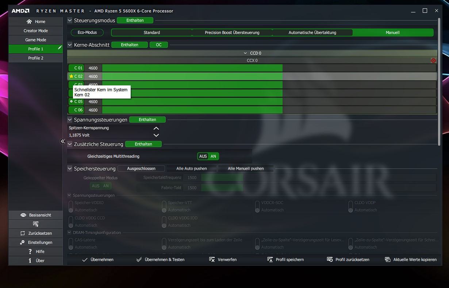Collapse the DRAM-Timingkonfiguration chevron
This screenshot has width=449, height=288.
click(x=69, y=233)
